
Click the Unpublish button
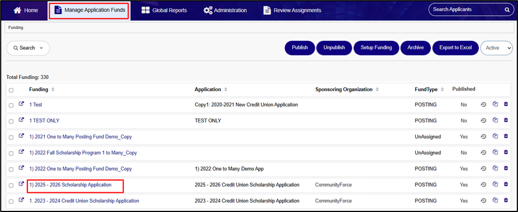point(334,48)
